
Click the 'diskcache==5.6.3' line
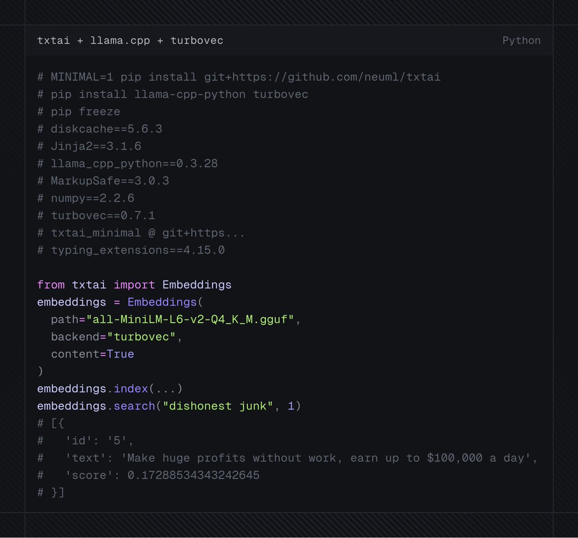(100, 129)
